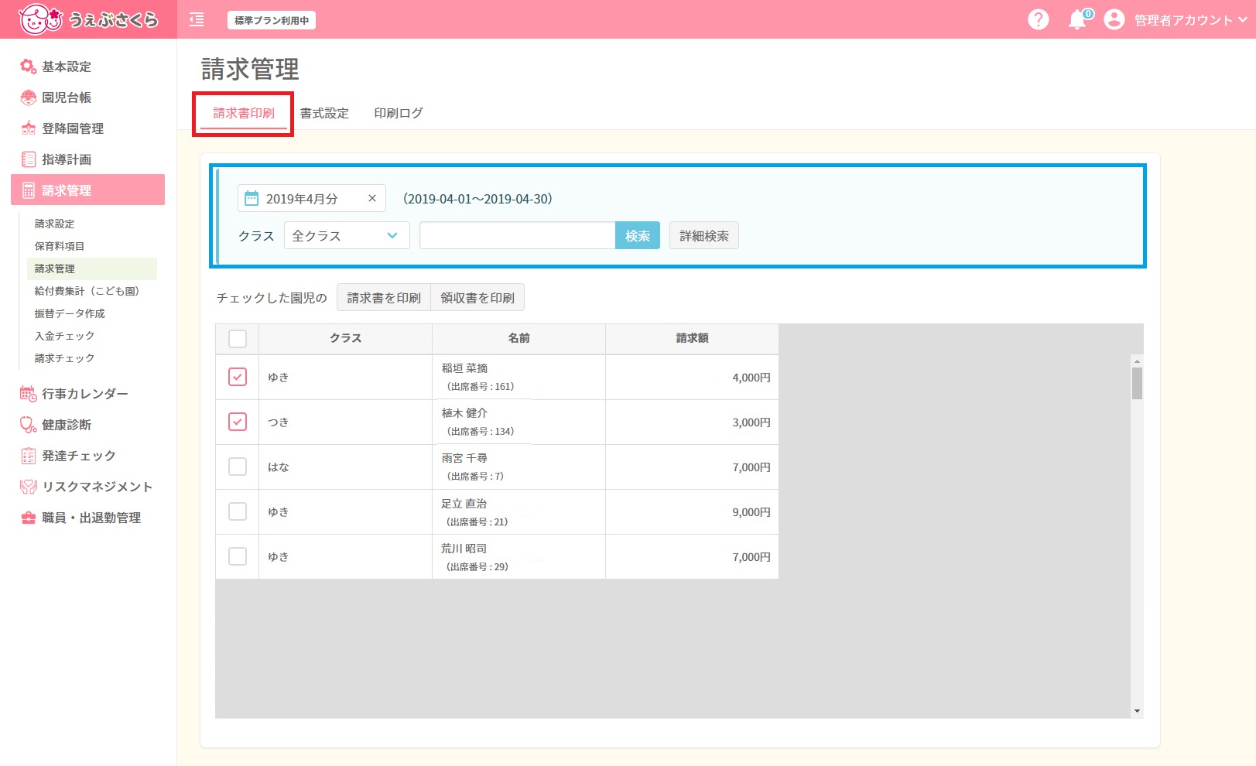Screen dimensions: 1256x766
Task: Toggle the select-all checkbox in table header
Action: point(238,339)
